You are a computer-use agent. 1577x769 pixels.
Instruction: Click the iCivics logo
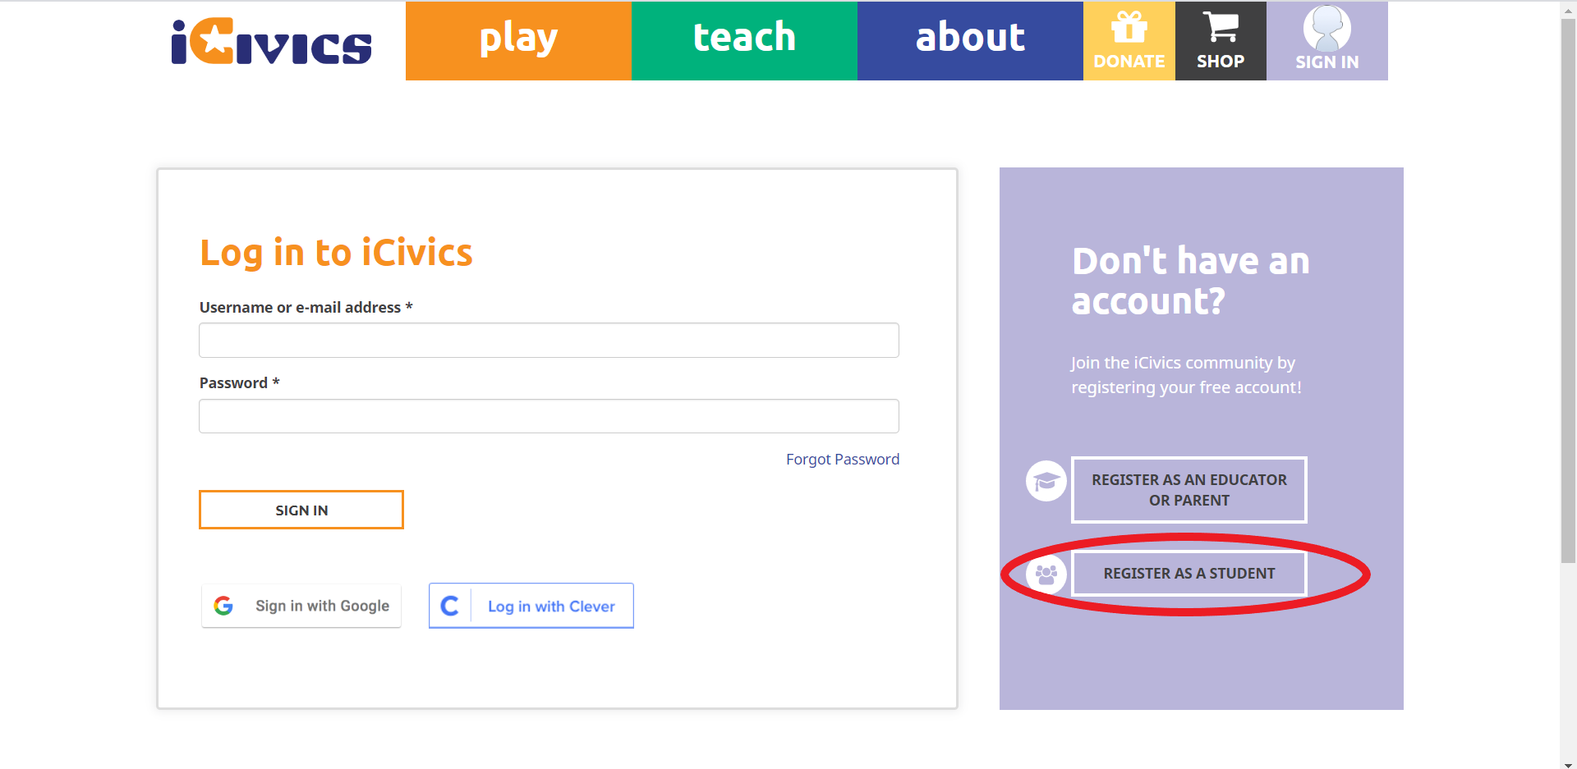coord(271,41)
